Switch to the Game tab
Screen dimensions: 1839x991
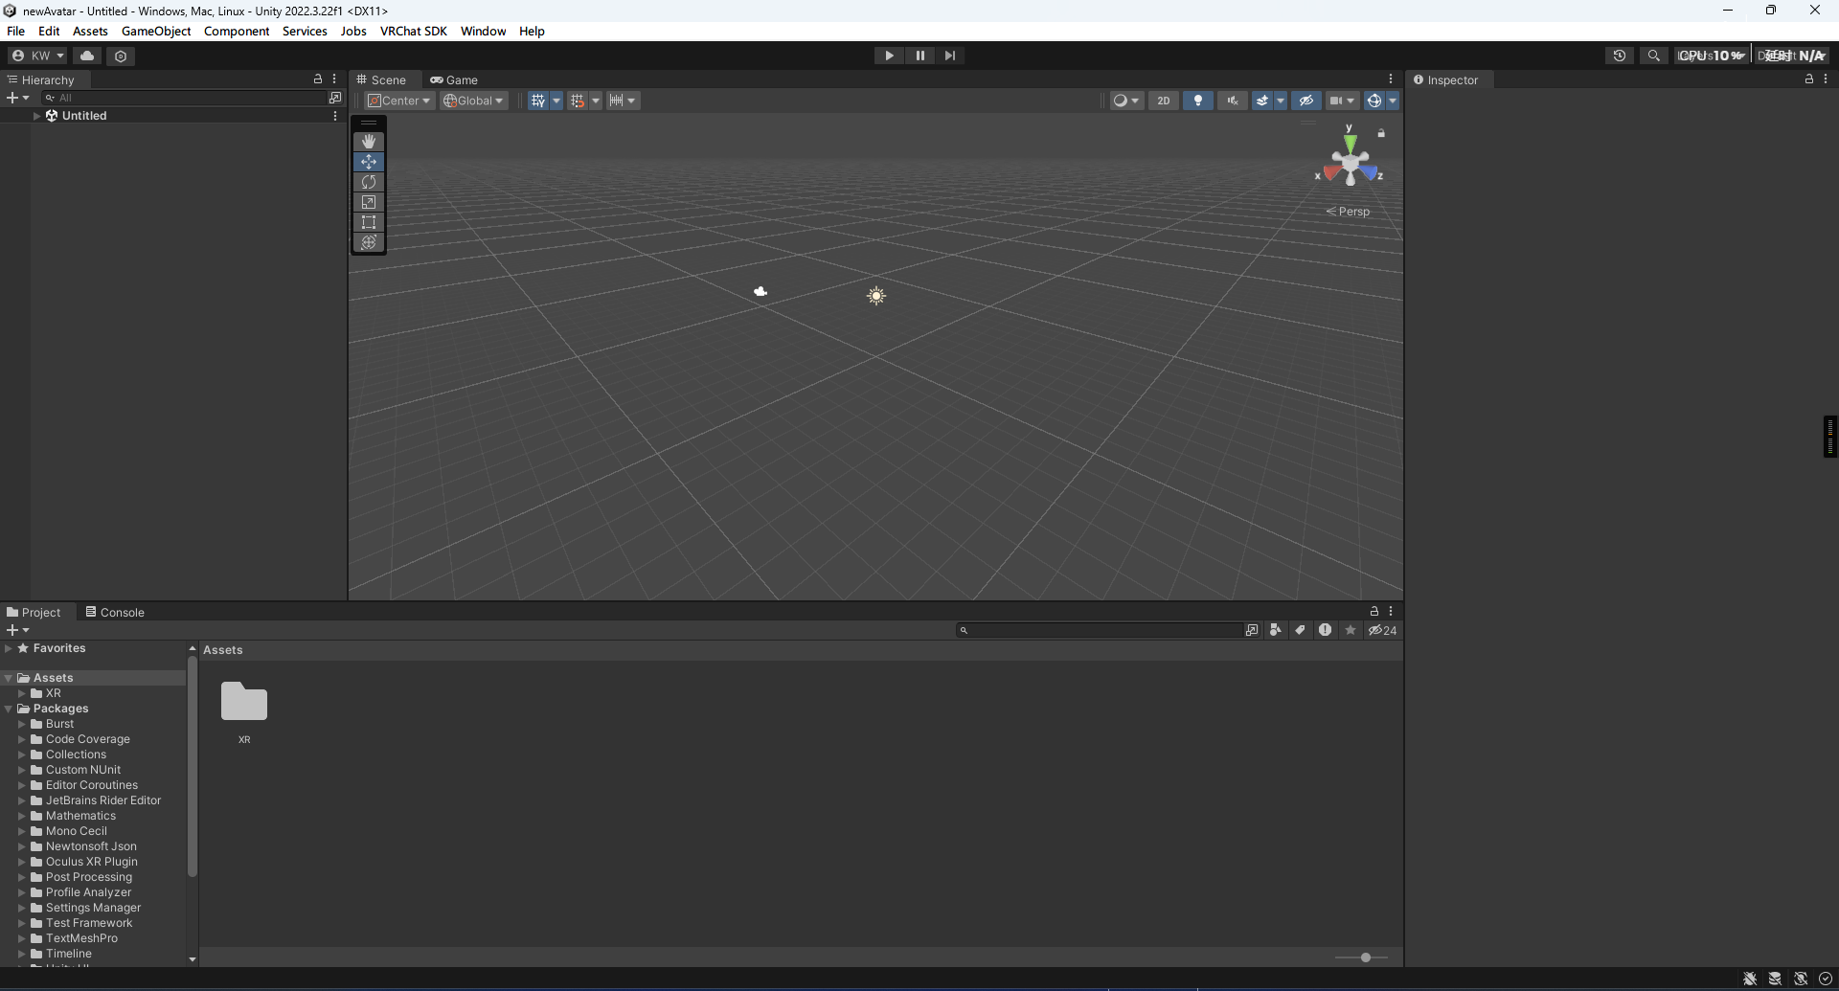coord(454,80)
